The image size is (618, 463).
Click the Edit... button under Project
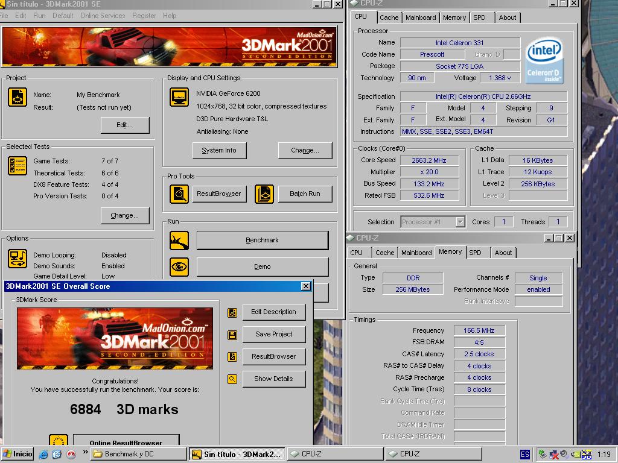[x=125, y=125]
